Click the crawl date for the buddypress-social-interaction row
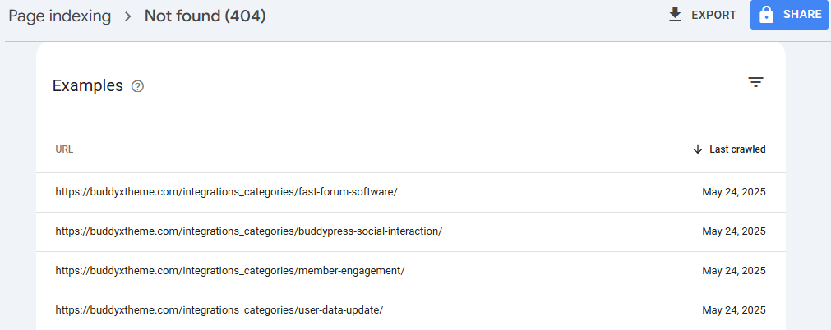This screenshot has width=831, height=330. point(733,231)
